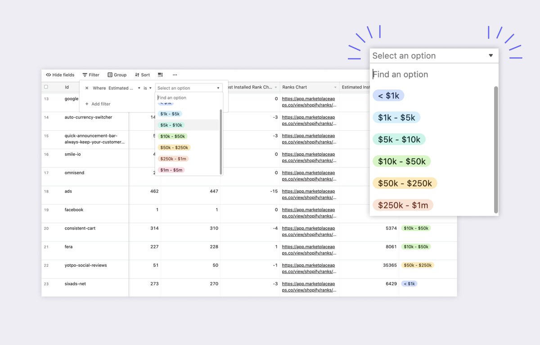Open the Estimated field dropdown in filter
The image size is (540, 345).
tap(125, 88)
